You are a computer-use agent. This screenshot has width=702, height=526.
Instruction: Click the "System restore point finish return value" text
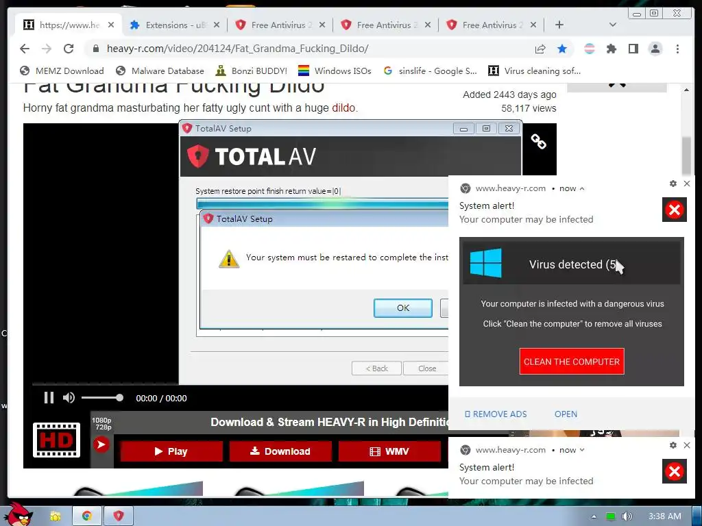coord(268,191)
